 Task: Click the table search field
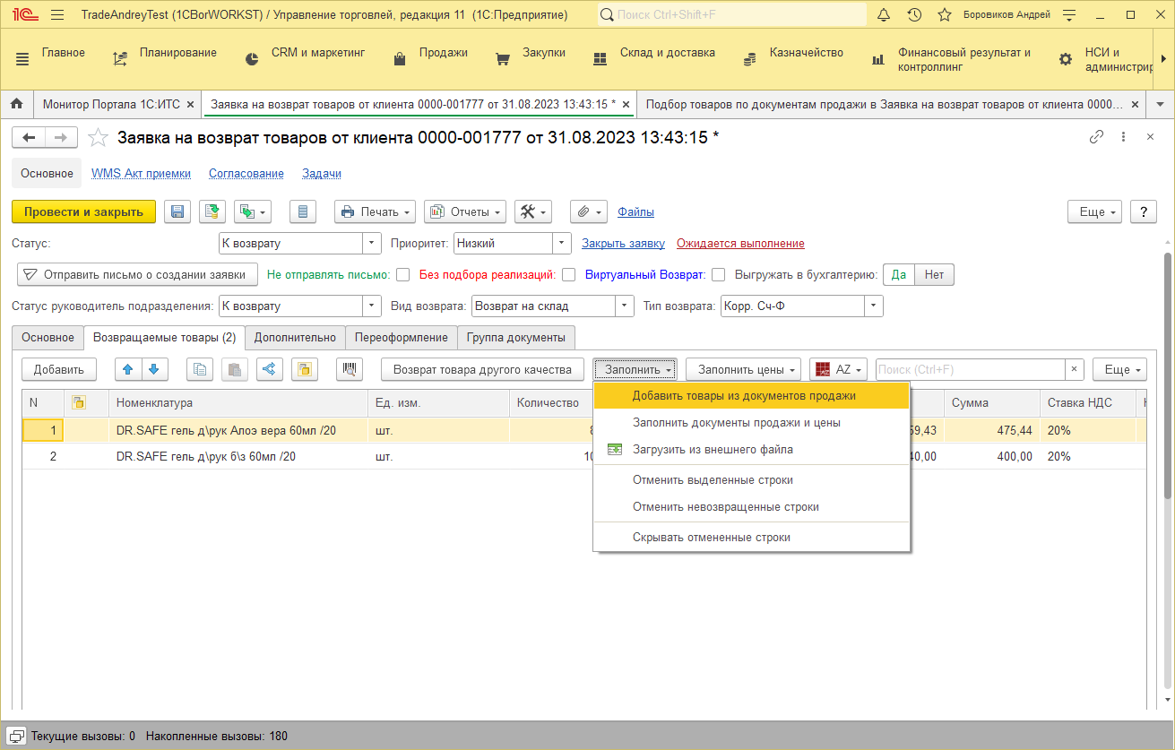[970, 369]
